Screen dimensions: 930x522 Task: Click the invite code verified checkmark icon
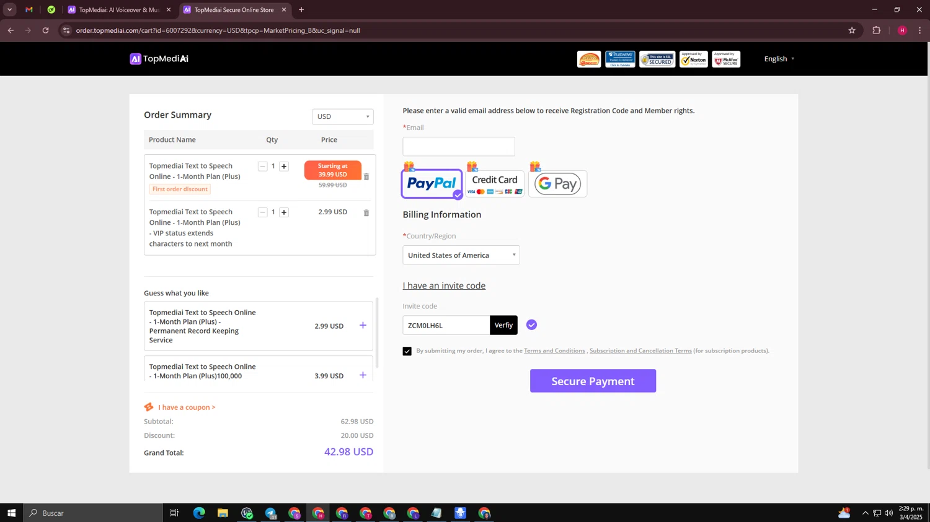[532, 325]
